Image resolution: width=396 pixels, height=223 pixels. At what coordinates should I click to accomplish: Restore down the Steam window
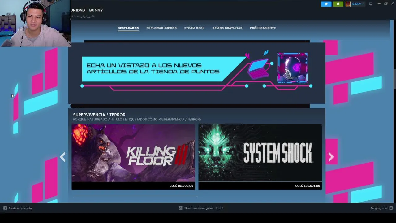(386, 4)
